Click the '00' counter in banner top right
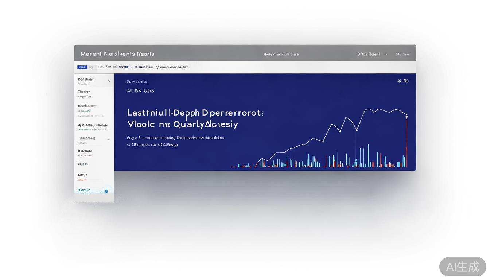Screen dimensions: 490x280 tap(406, 81)
